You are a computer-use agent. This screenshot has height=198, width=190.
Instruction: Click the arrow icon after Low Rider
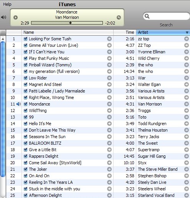coord(109,78)
